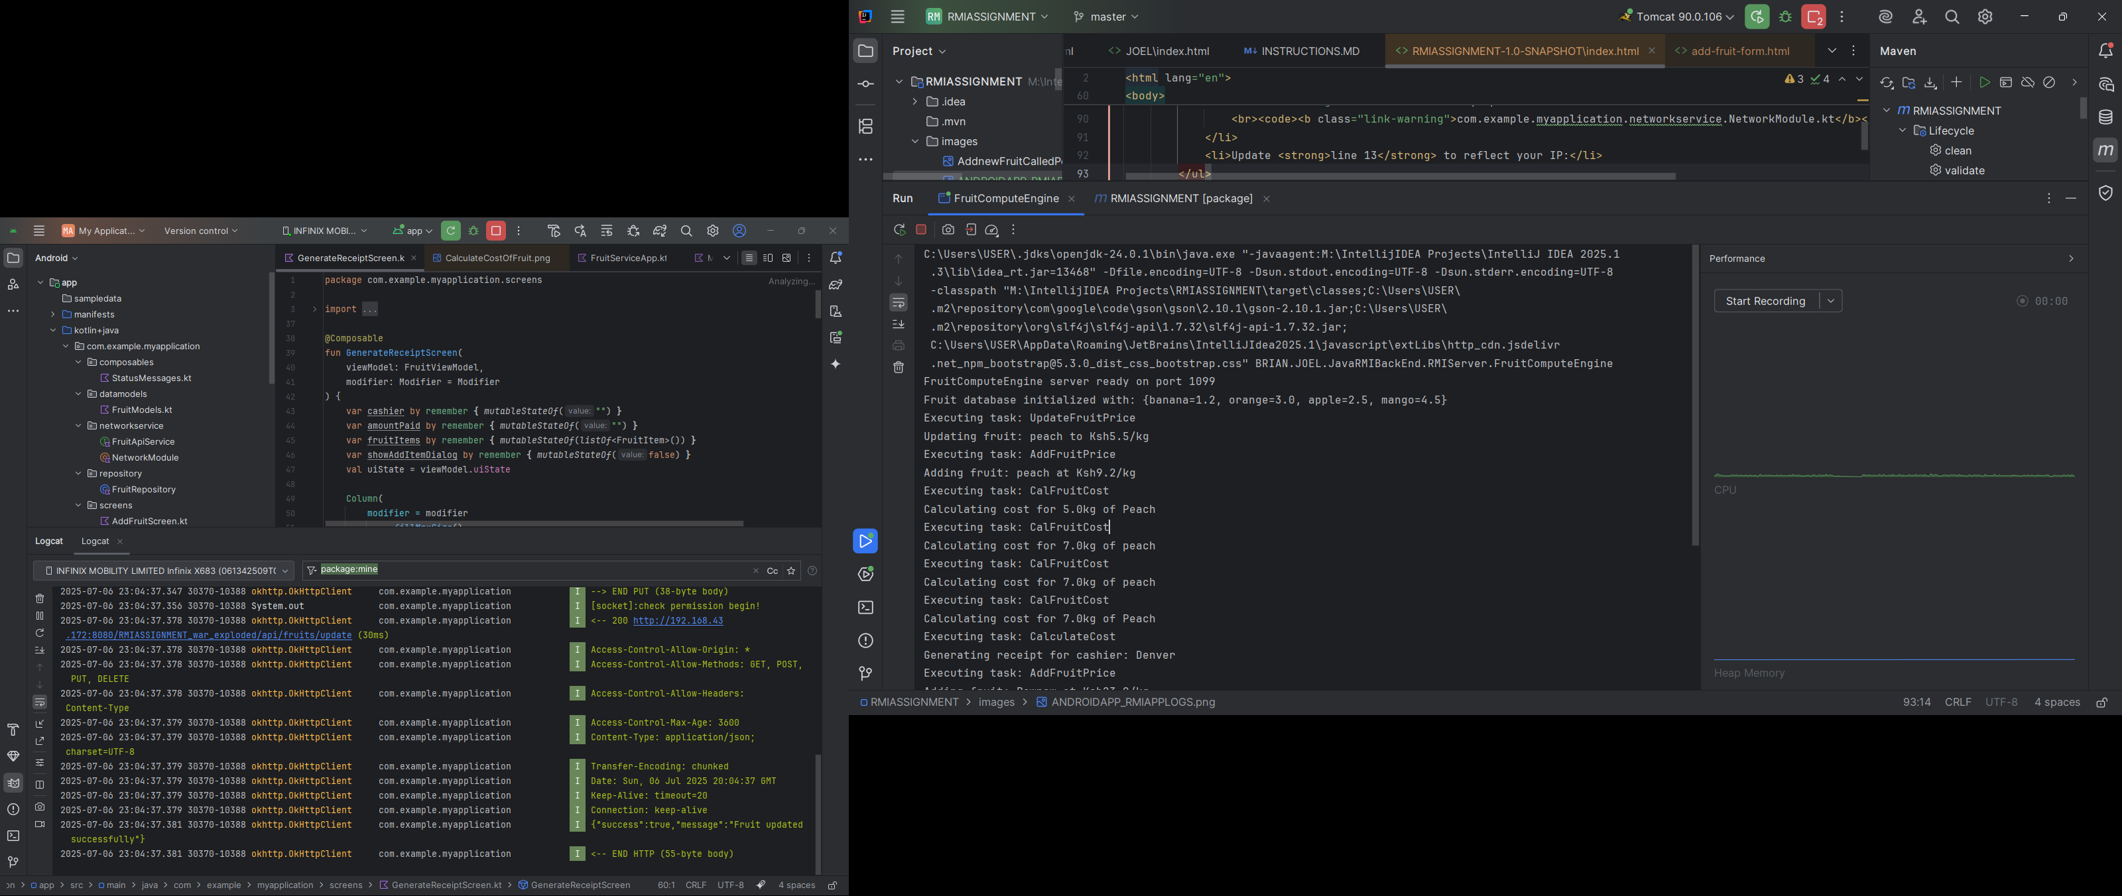Toggle match case Cc in Logcat filter

[772, 571]
